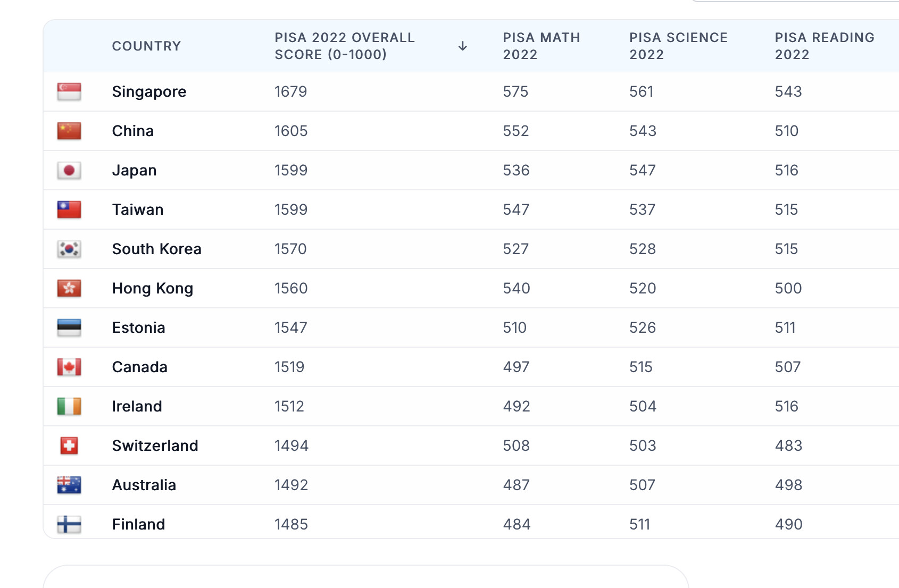Sort by PISA Math 2022 column
The image size is (899, 588).
541,46
